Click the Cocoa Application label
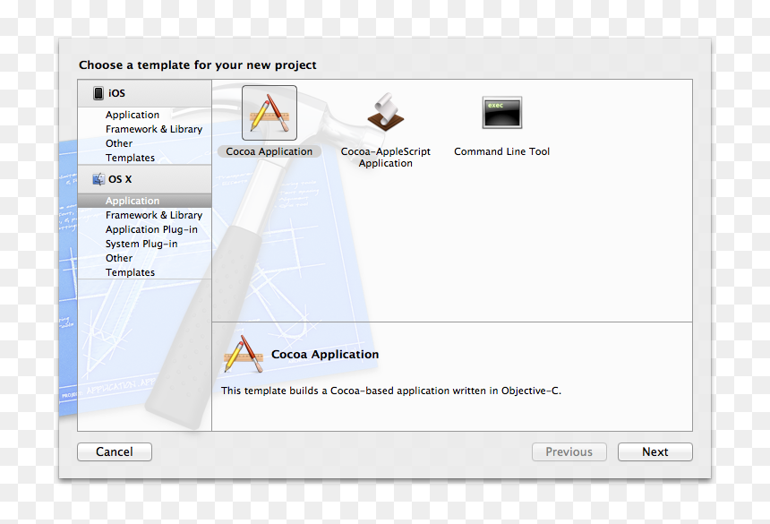770x524 pixels. tap(269, 151)
